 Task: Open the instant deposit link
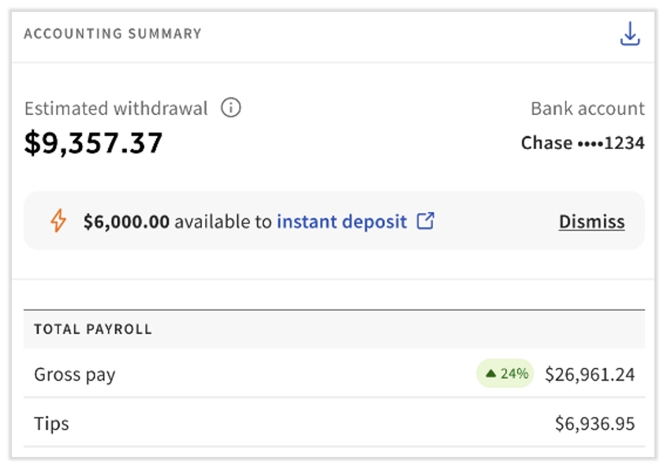tap(341, 221)
